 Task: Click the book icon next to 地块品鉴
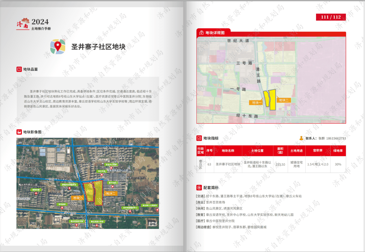point(19,69)
